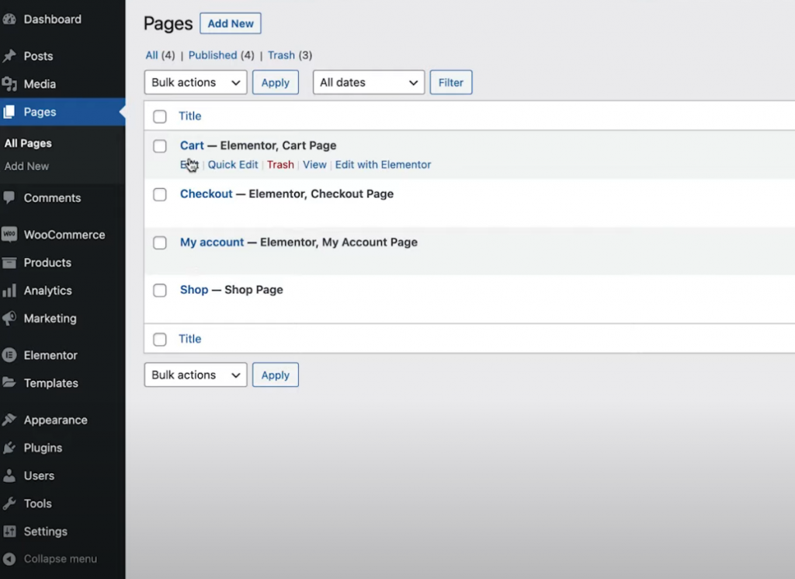Click the Marketing megaphone icon

click(9, 319)
